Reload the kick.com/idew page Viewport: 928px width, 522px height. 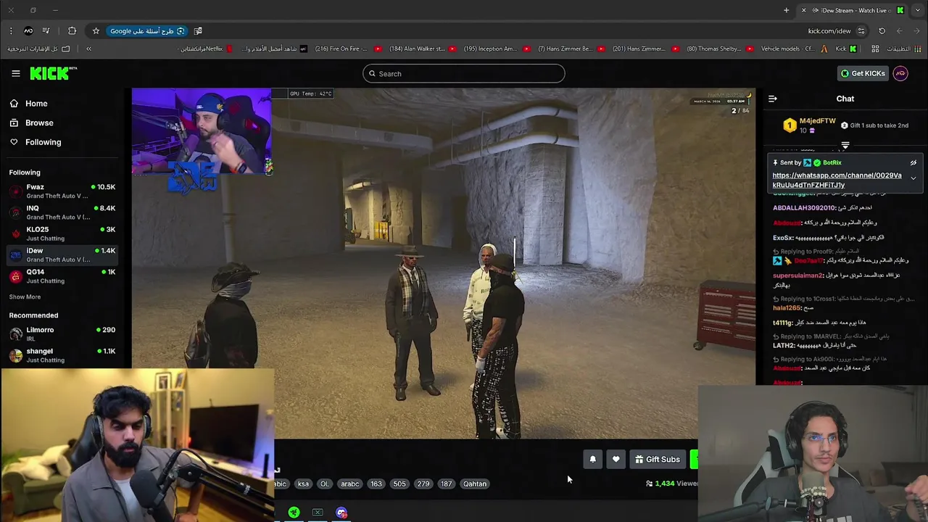click(882, 31)
